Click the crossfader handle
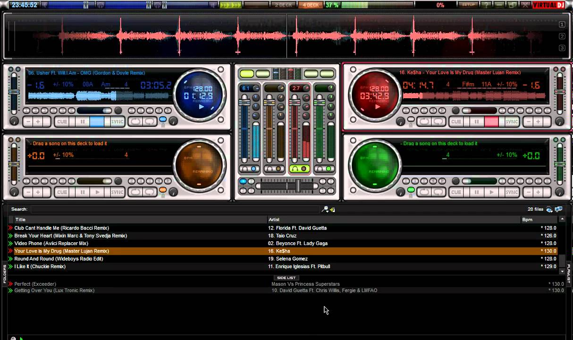Image resolution: width=573 pixels, height=340 pixels. 298,186
